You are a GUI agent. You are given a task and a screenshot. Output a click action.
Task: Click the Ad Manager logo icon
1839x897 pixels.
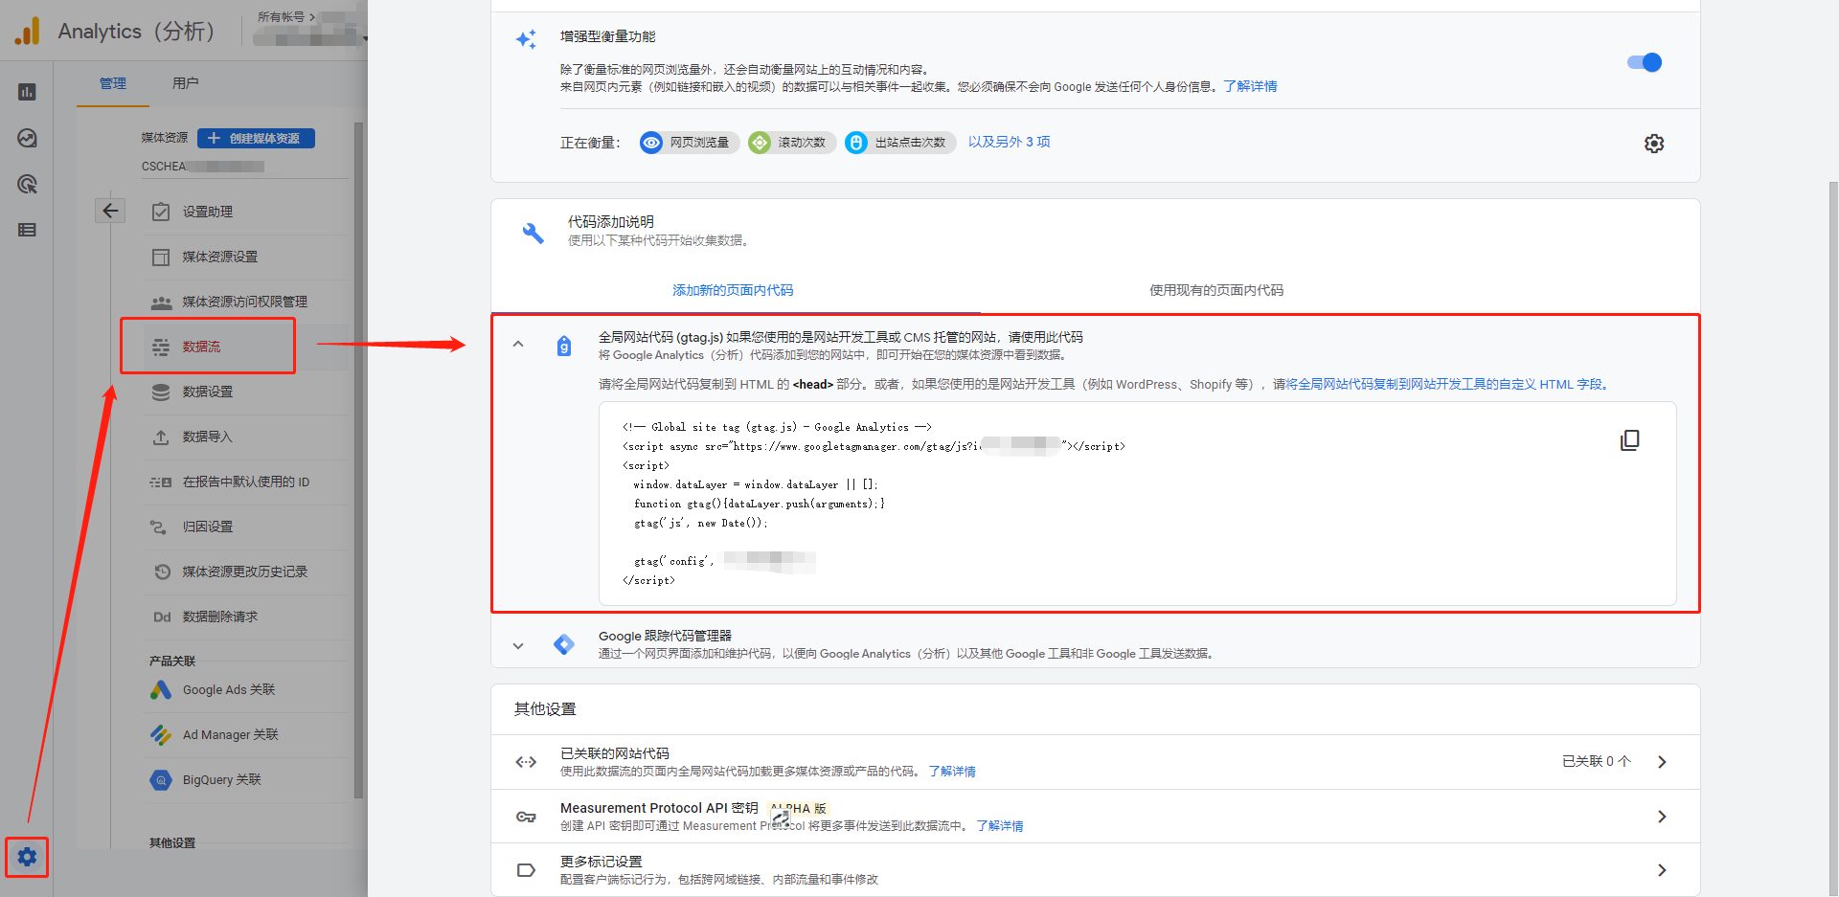[161, 734]
